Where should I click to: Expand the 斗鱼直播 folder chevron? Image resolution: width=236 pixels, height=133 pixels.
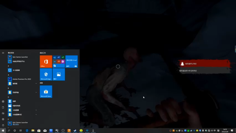point(36,110)
